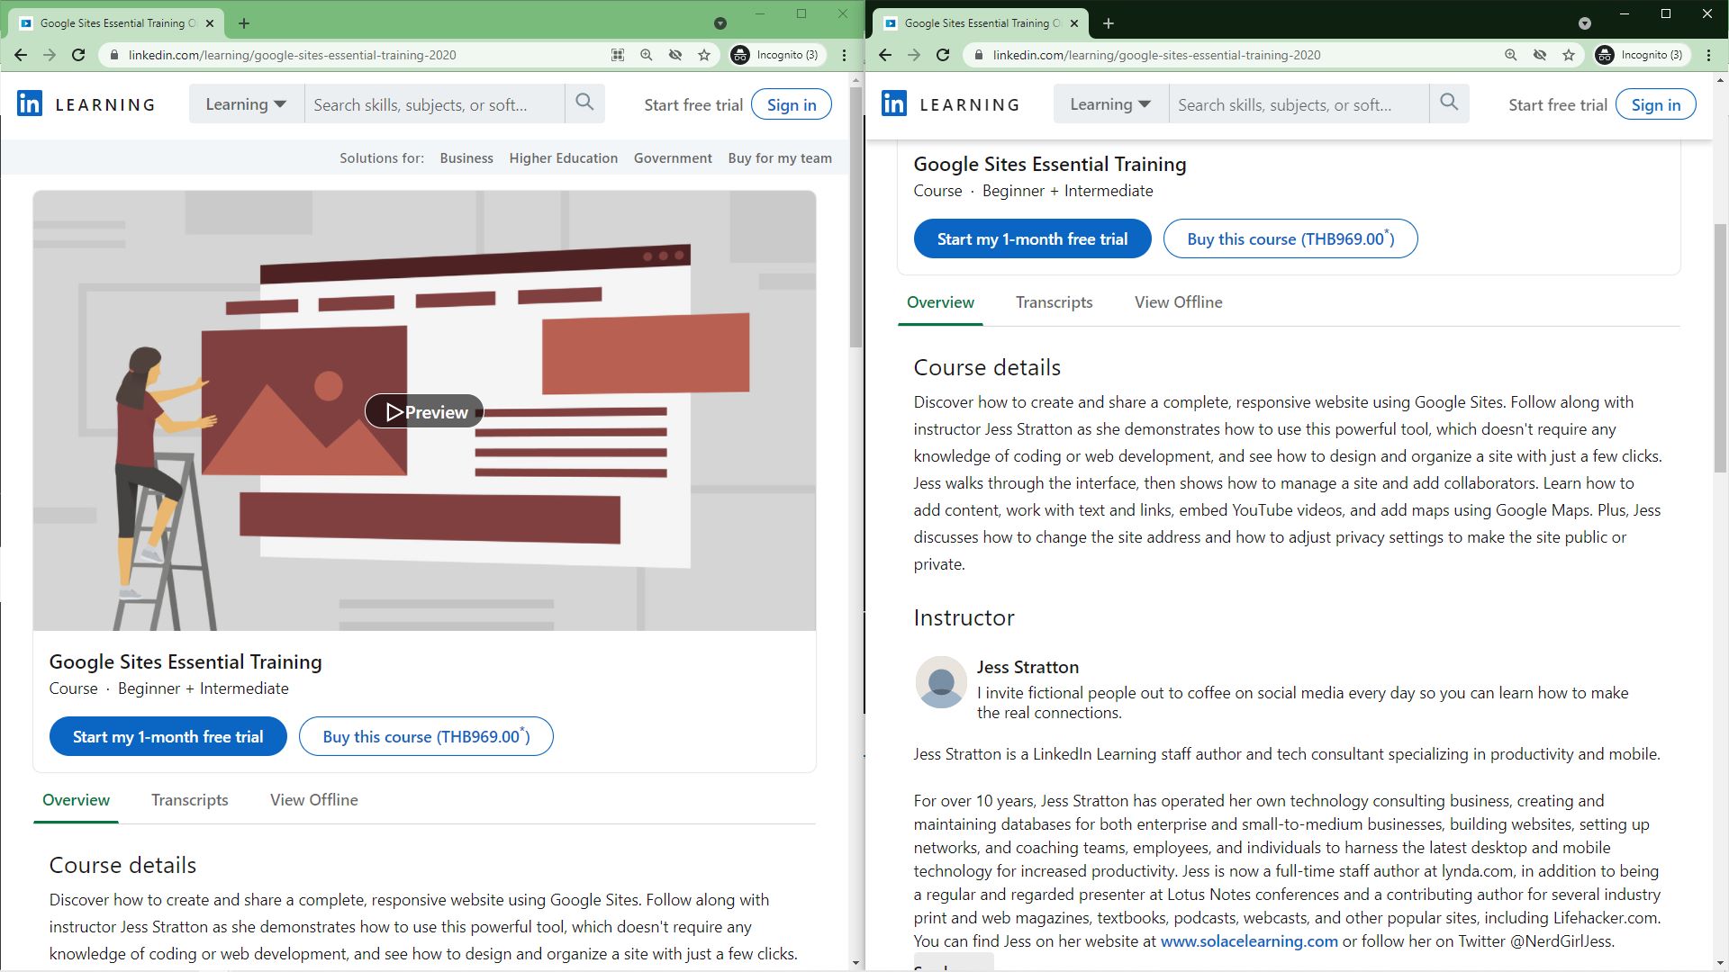Click Start my 1-month free trial left window

coord(168,737)
